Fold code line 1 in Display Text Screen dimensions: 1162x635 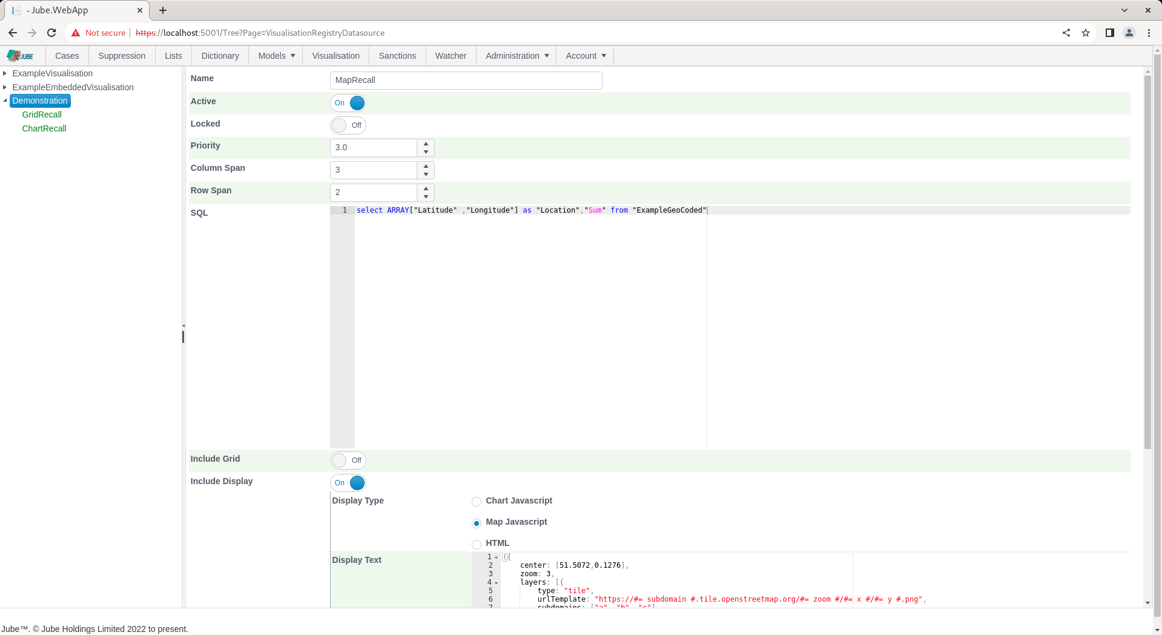(x=497, y=557)
